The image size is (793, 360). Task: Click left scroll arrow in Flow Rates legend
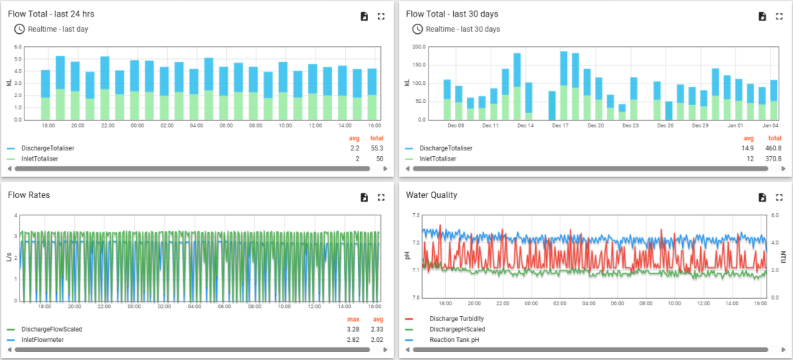click(x=9, y=349)
